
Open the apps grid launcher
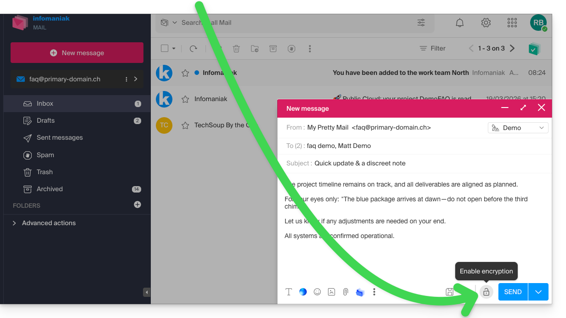[x=512, y=23]
